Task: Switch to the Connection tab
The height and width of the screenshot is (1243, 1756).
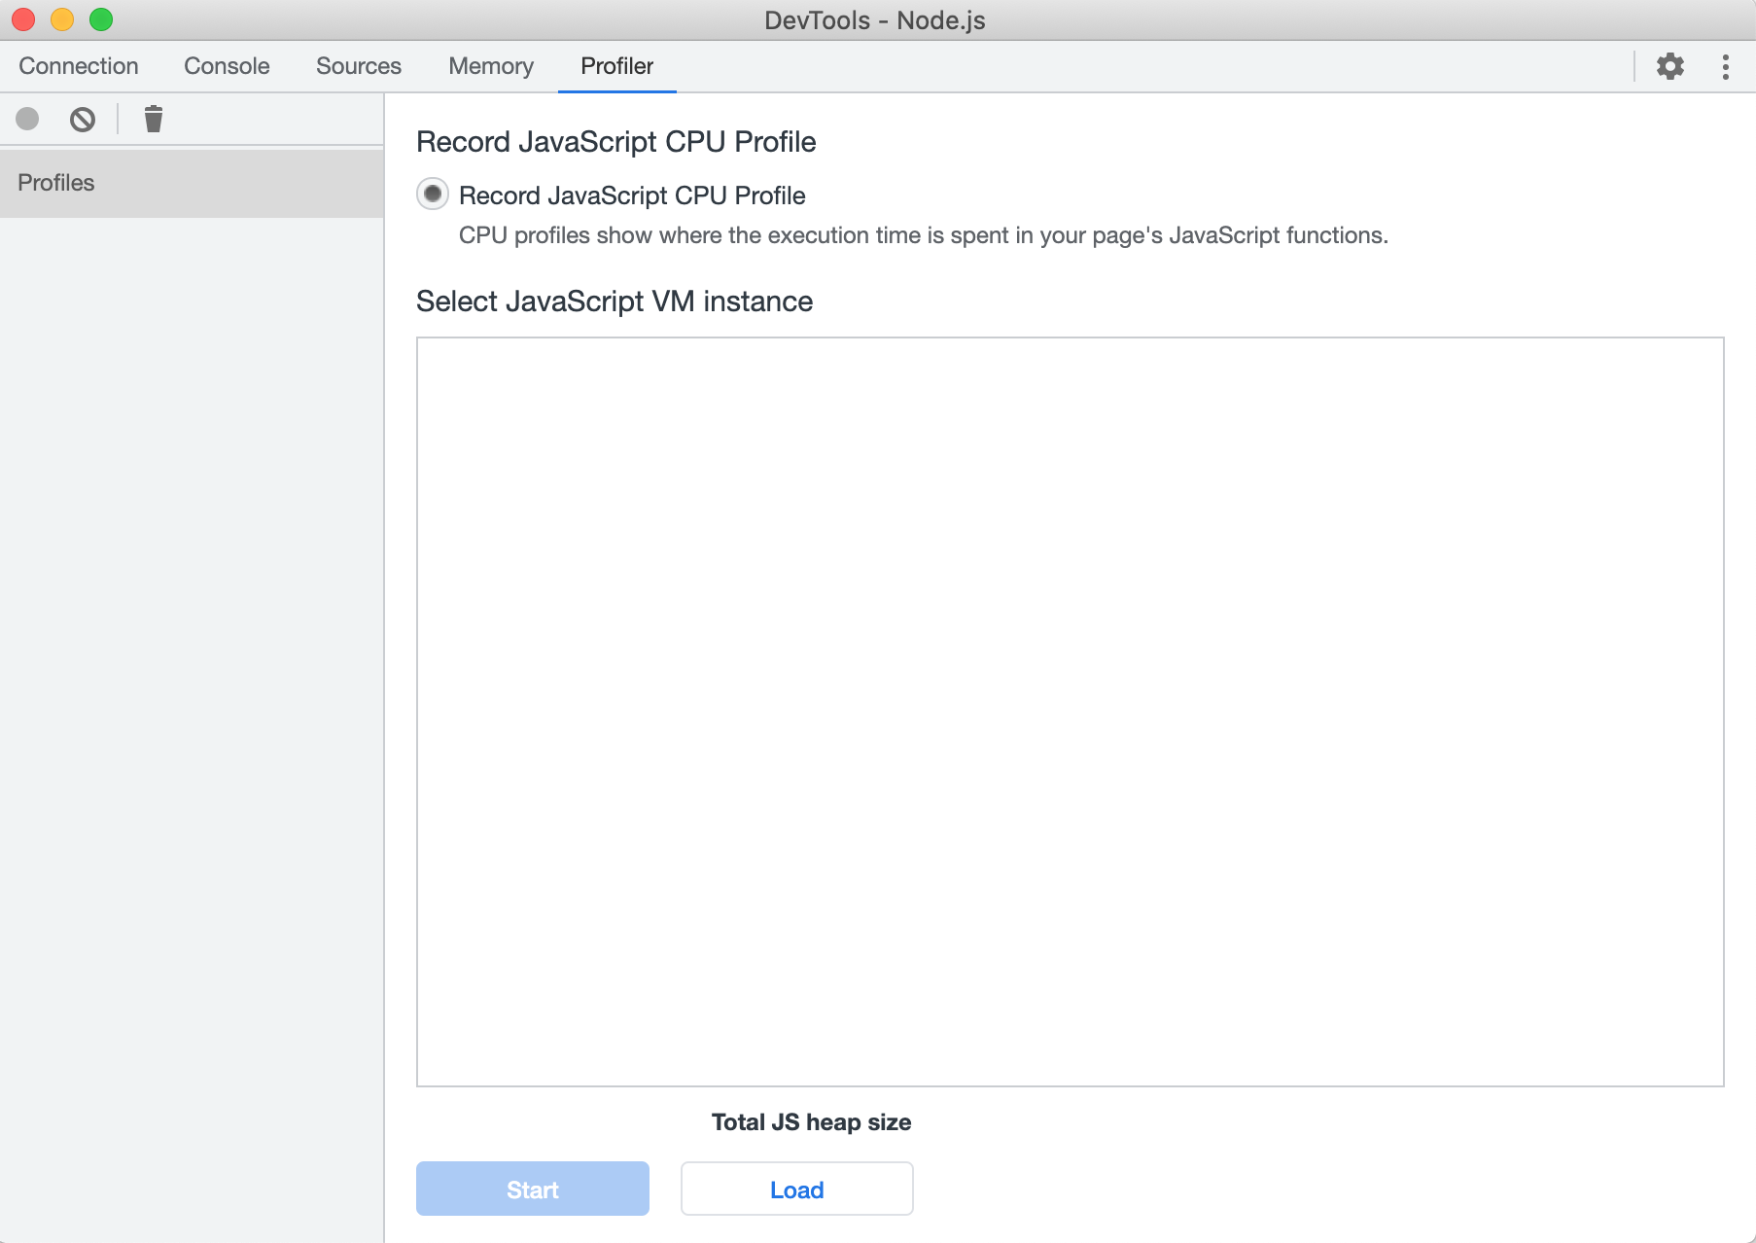Action: [79, 66]
